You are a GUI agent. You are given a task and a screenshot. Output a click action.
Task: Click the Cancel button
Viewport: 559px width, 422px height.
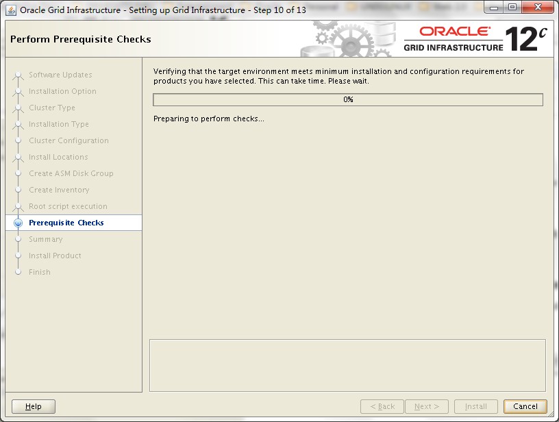click(x=525, y=406)
